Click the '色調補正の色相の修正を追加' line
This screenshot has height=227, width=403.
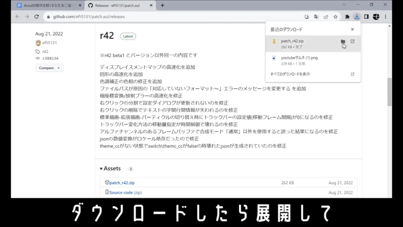coord(131,81)
